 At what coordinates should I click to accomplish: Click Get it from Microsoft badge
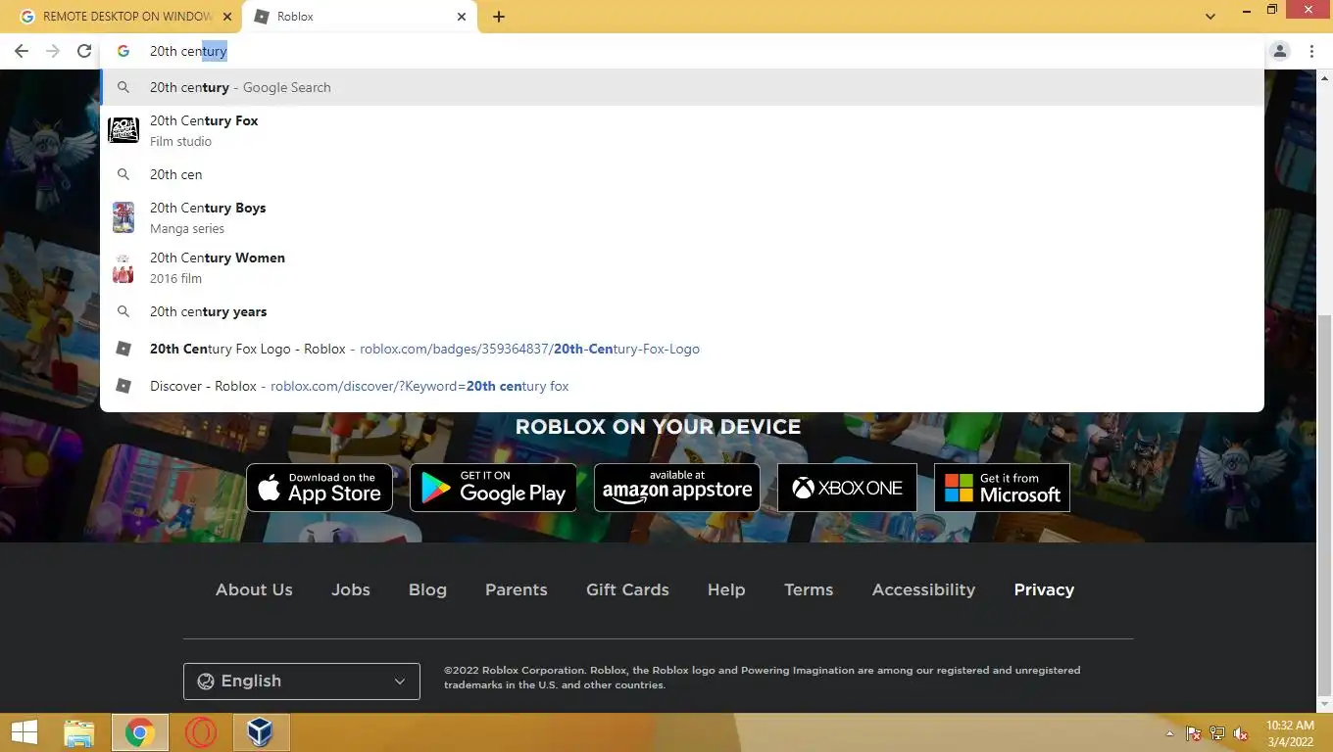tap(1002, 488)
